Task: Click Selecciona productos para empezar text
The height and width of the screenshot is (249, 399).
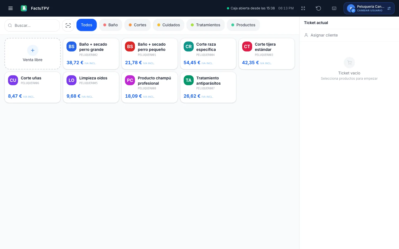Action: coord(349,79)
